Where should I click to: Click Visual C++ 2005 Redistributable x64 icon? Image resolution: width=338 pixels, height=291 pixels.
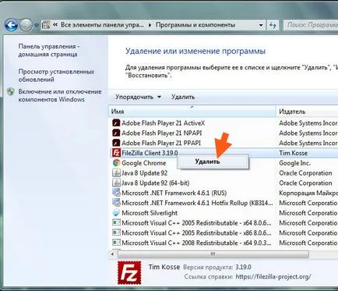(x=116, y=223)
